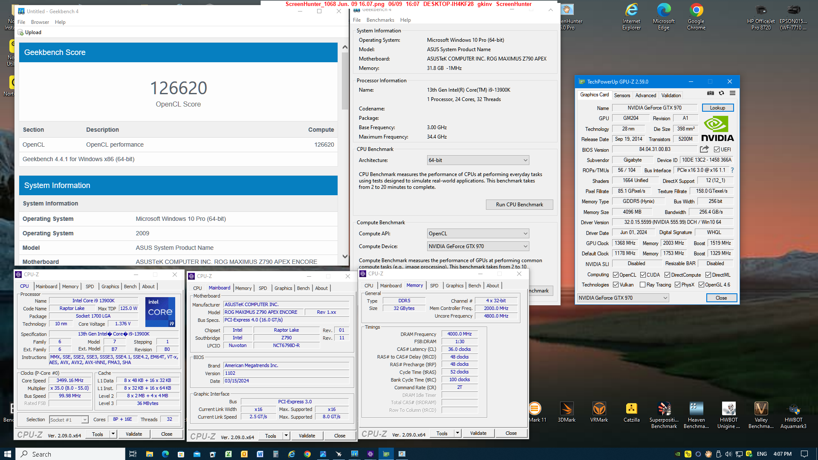
Task: Click the GPU-Z screenshot camera icon
Action: (x=710, y=93)
